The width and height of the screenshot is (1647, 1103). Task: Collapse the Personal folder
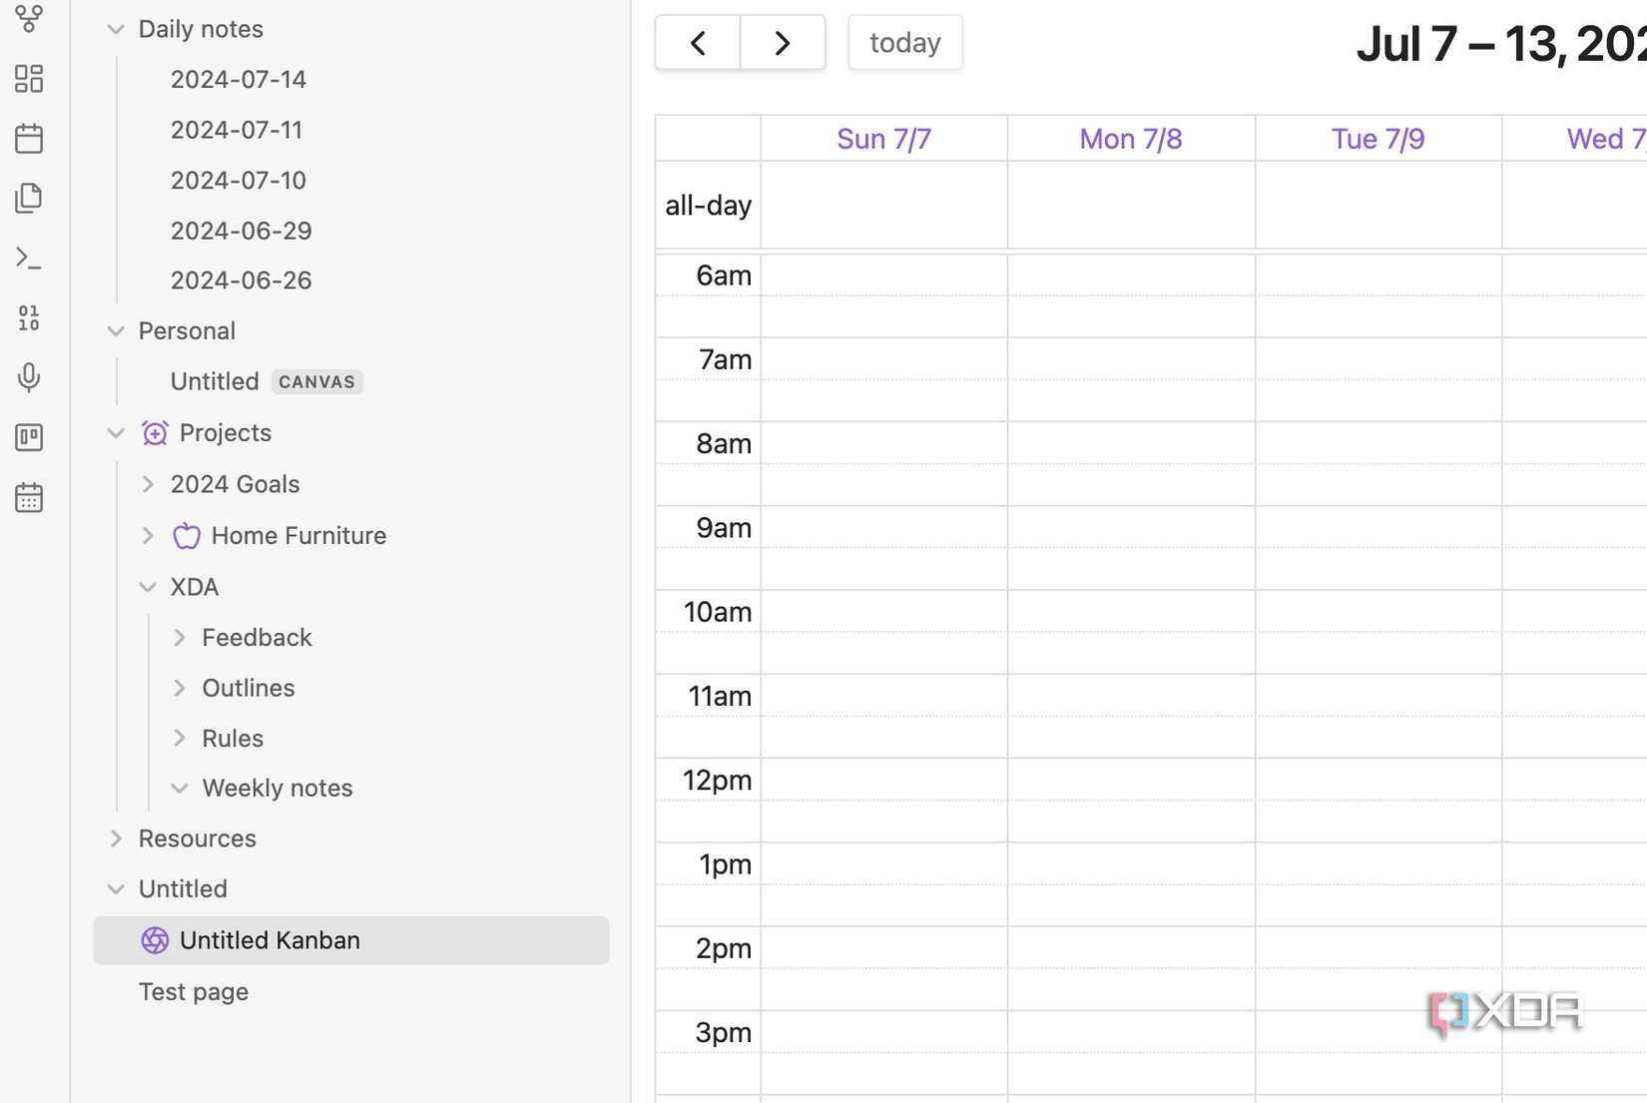click(x=116, y=331)
